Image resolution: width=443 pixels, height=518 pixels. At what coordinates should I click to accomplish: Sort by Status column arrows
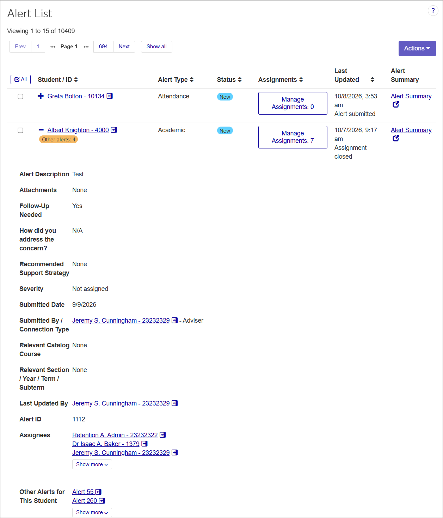240,80
